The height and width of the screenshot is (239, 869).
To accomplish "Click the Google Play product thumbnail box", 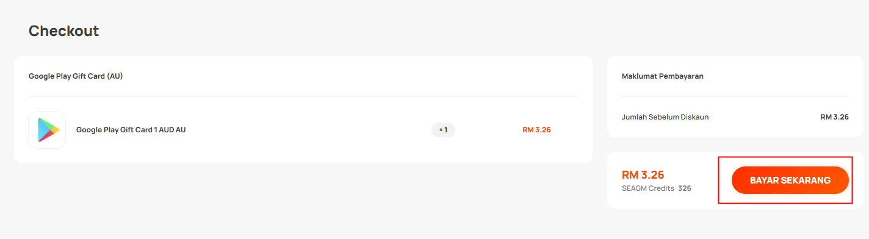I will coord(47,130).
